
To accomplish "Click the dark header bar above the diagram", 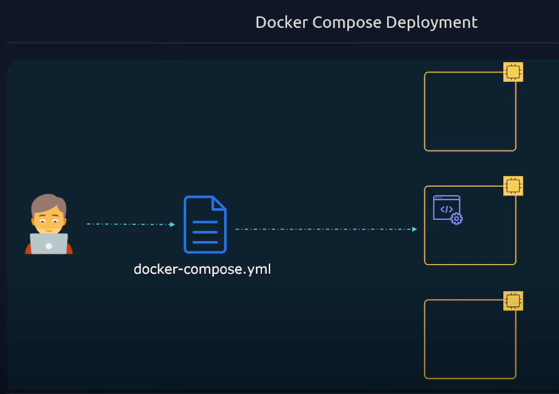I will tap(279, 21).
